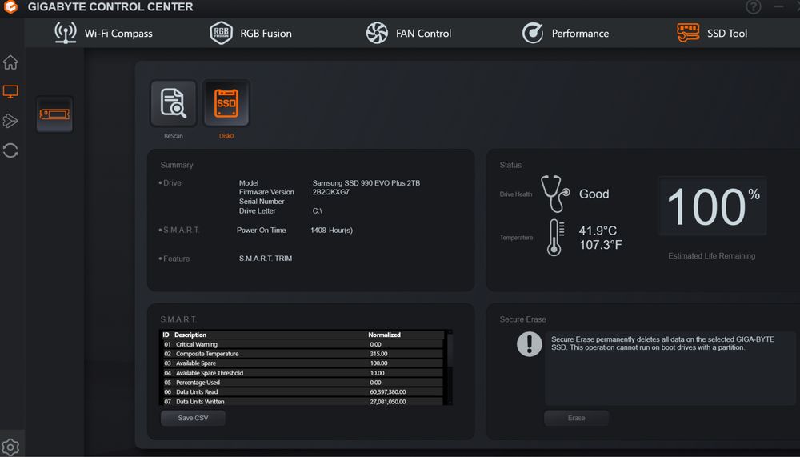Open the SSD Tool orange icon

pos(688,33)
